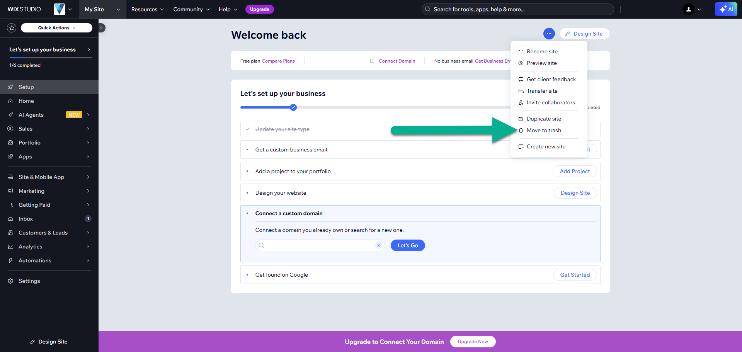The image size is (742, 352).
Task: Open the Inbox in sidebar
Action: click(49, 219)
